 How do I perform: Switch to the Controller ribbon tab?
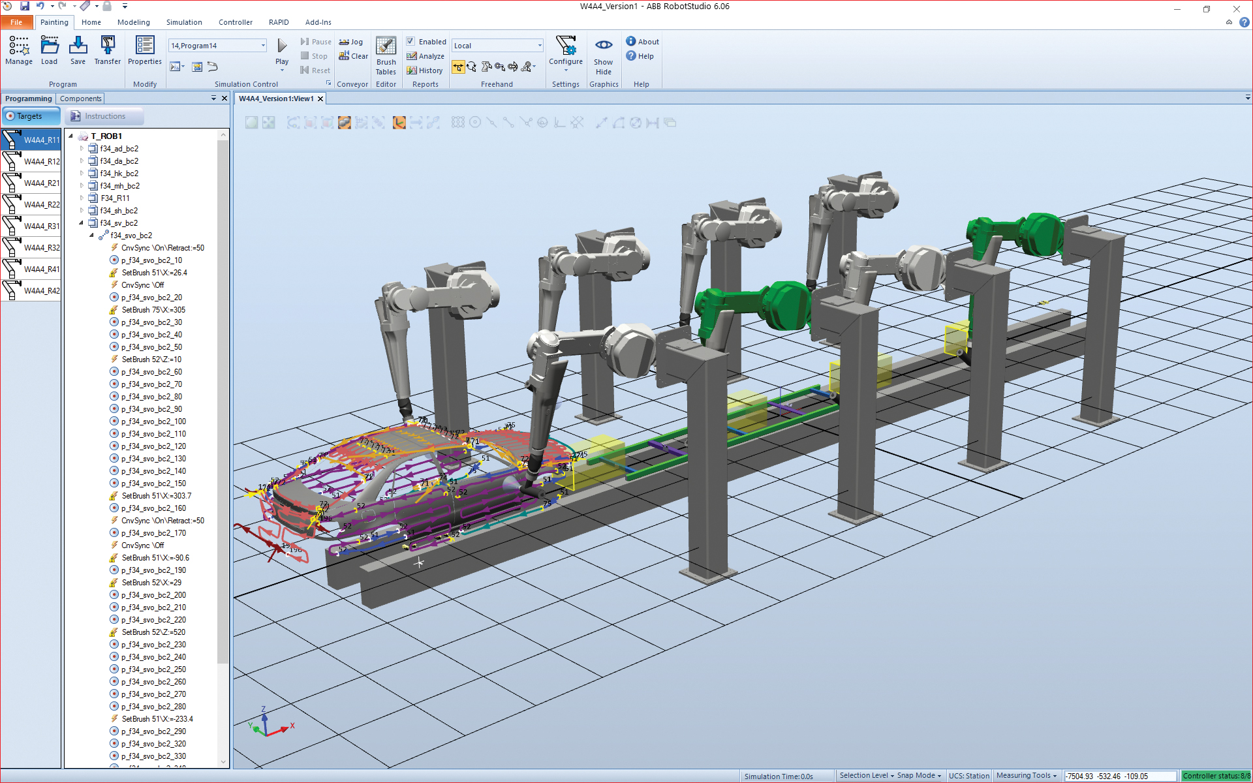pyautogui.click(x=236, y=22)
